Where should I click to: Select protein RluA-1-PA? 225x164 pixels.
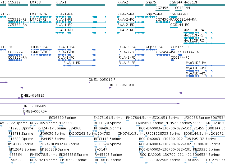click(76, 50)
